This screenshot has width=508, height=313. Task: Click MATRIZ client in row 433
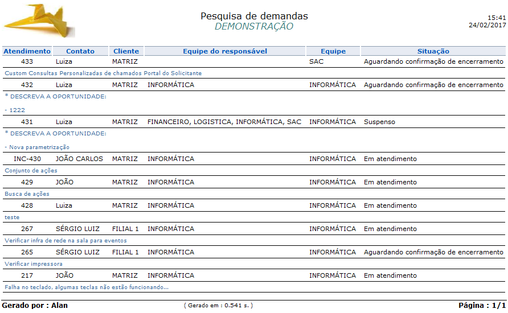pyautogui.click(x=125, y=61)
